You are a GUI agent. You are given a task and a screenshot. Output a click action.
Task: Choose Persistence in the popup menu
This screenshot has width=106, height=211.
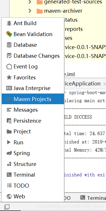33,121
